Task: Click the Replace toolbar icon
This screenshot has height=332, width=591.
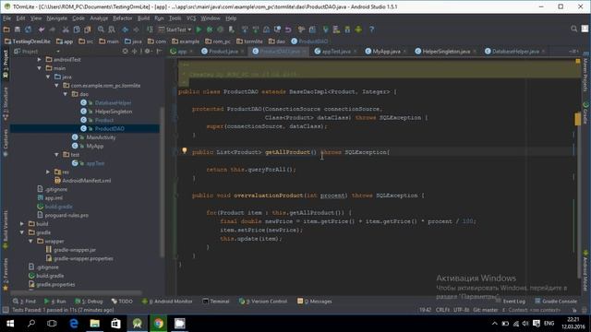Action: click(112, 30)
